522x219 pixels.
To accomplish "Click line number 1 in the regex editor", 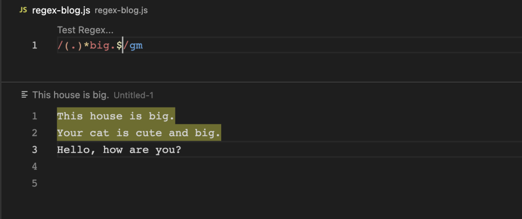I will coord(34,46).
